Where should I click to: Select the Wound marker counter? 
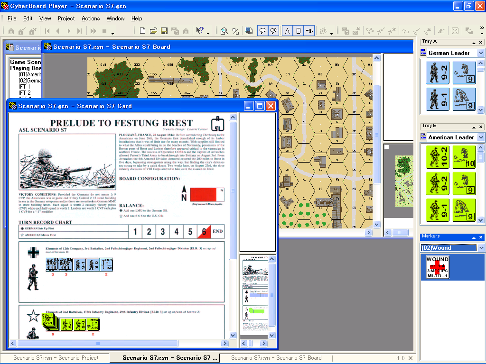[437, 267]
